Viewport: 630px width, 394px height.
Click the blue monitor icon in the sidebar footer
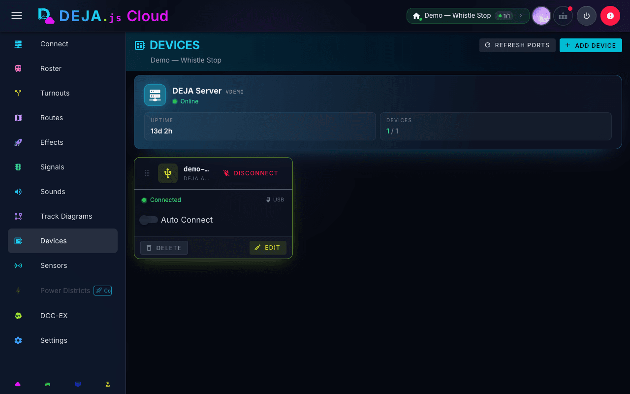coord(77,384)
